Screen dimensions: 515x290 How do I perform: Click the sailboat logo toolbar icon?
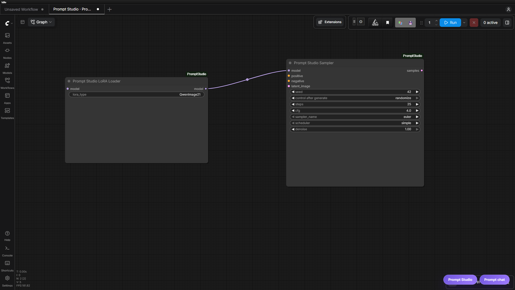[x=375, y=23]
